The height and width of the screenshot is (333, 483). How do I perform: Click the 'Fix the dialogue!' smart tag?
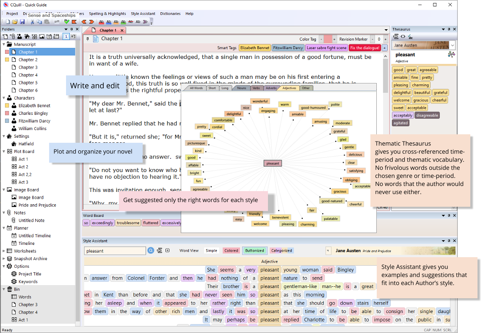point(365,48)
